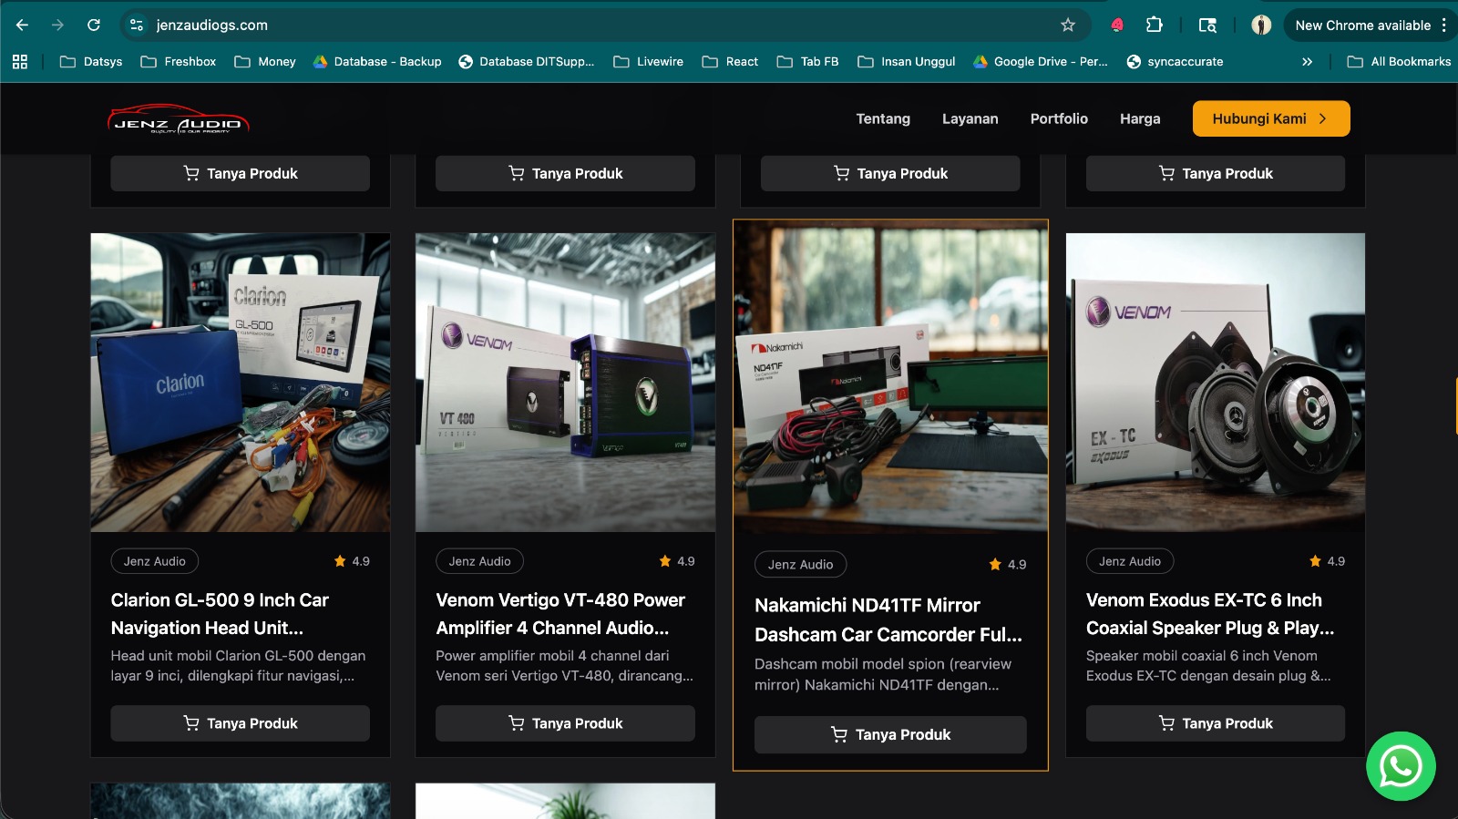Navigate to the Tentang section
Image resolution: width=1458 pixels, height=819 pixels.
coord(883,118)
